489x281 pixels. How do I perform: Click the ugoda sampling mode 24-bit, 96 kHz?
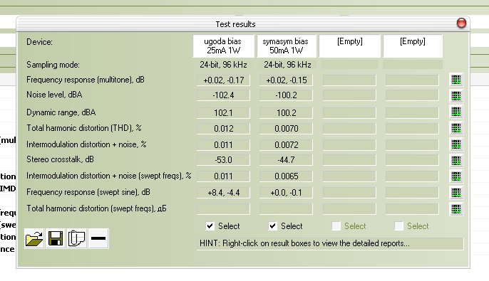point(223,65)
